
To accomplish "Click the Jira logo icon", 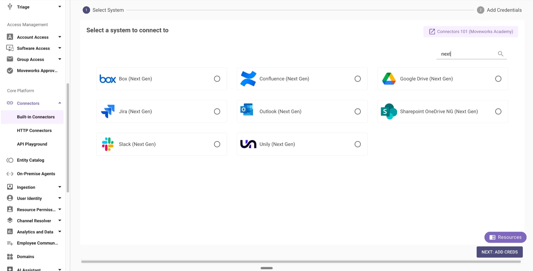I will (x=108, y=111).
